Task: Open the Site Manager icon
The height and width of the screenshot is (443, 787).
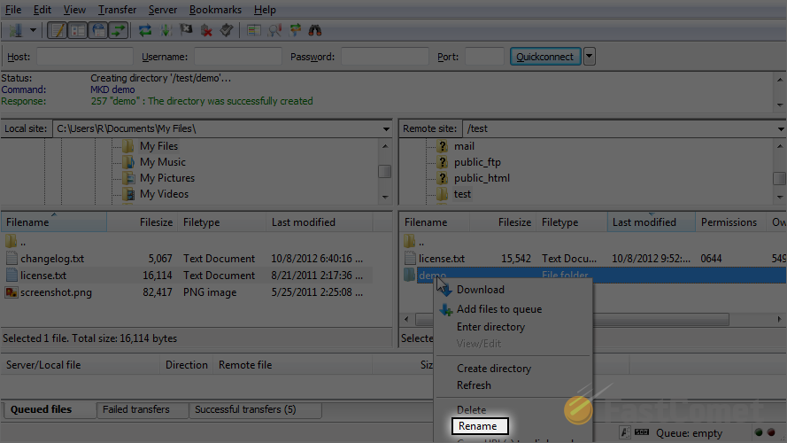Action: [15, 30]
